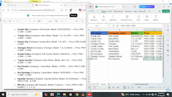
Task: Open a new Edge tab with plus
Action: tap(66, 5)
